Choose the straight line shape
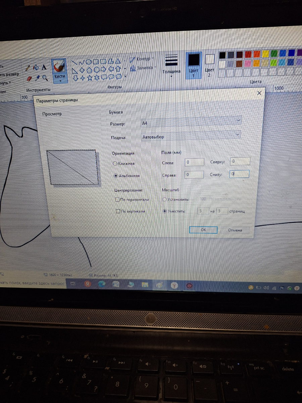The image size is (302, 403). [74, 62]
